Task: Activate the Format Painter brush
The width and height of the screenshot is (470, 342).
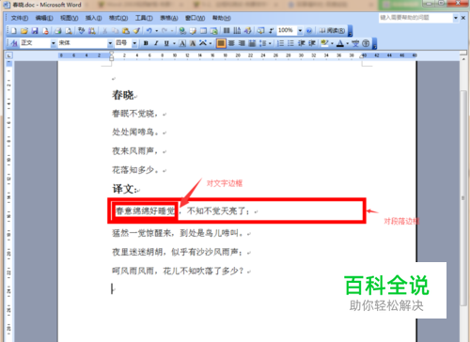Action: (136, 31)
